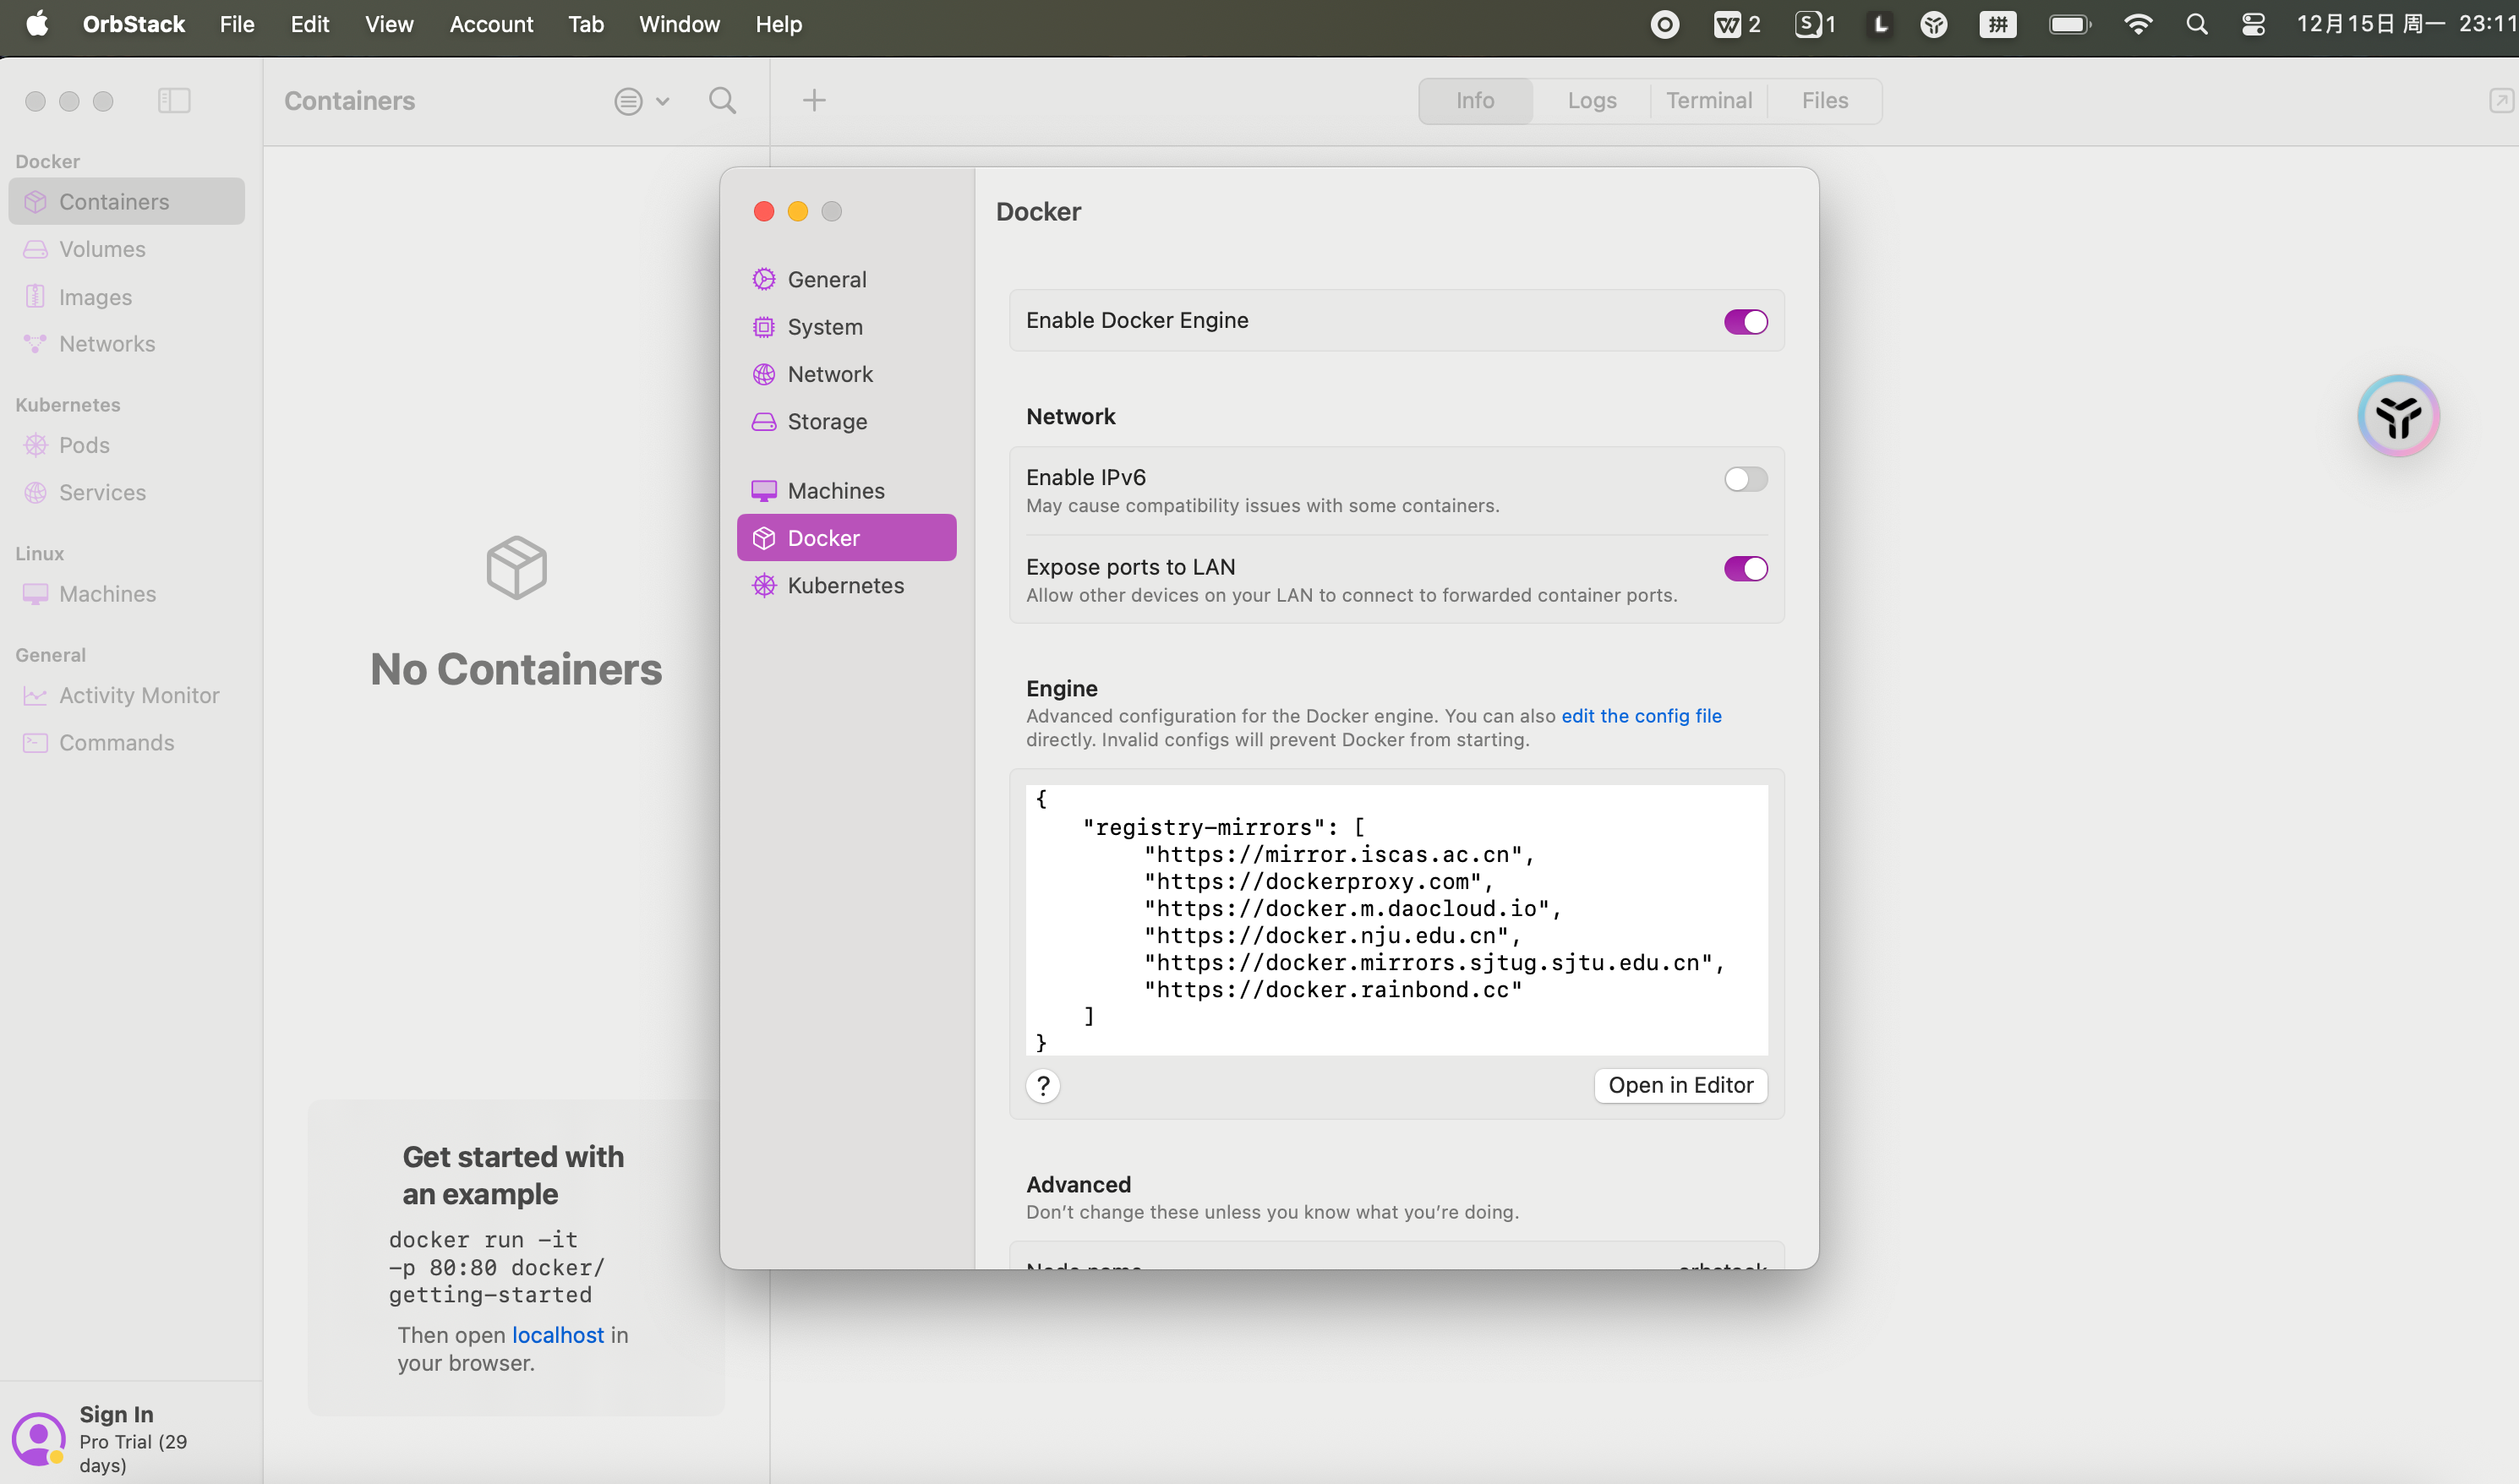The width and height of the screenshot is (2519, 1484).
Task: Toggle Enable Docker Engine switch
Action: [x=1745, y=322]
